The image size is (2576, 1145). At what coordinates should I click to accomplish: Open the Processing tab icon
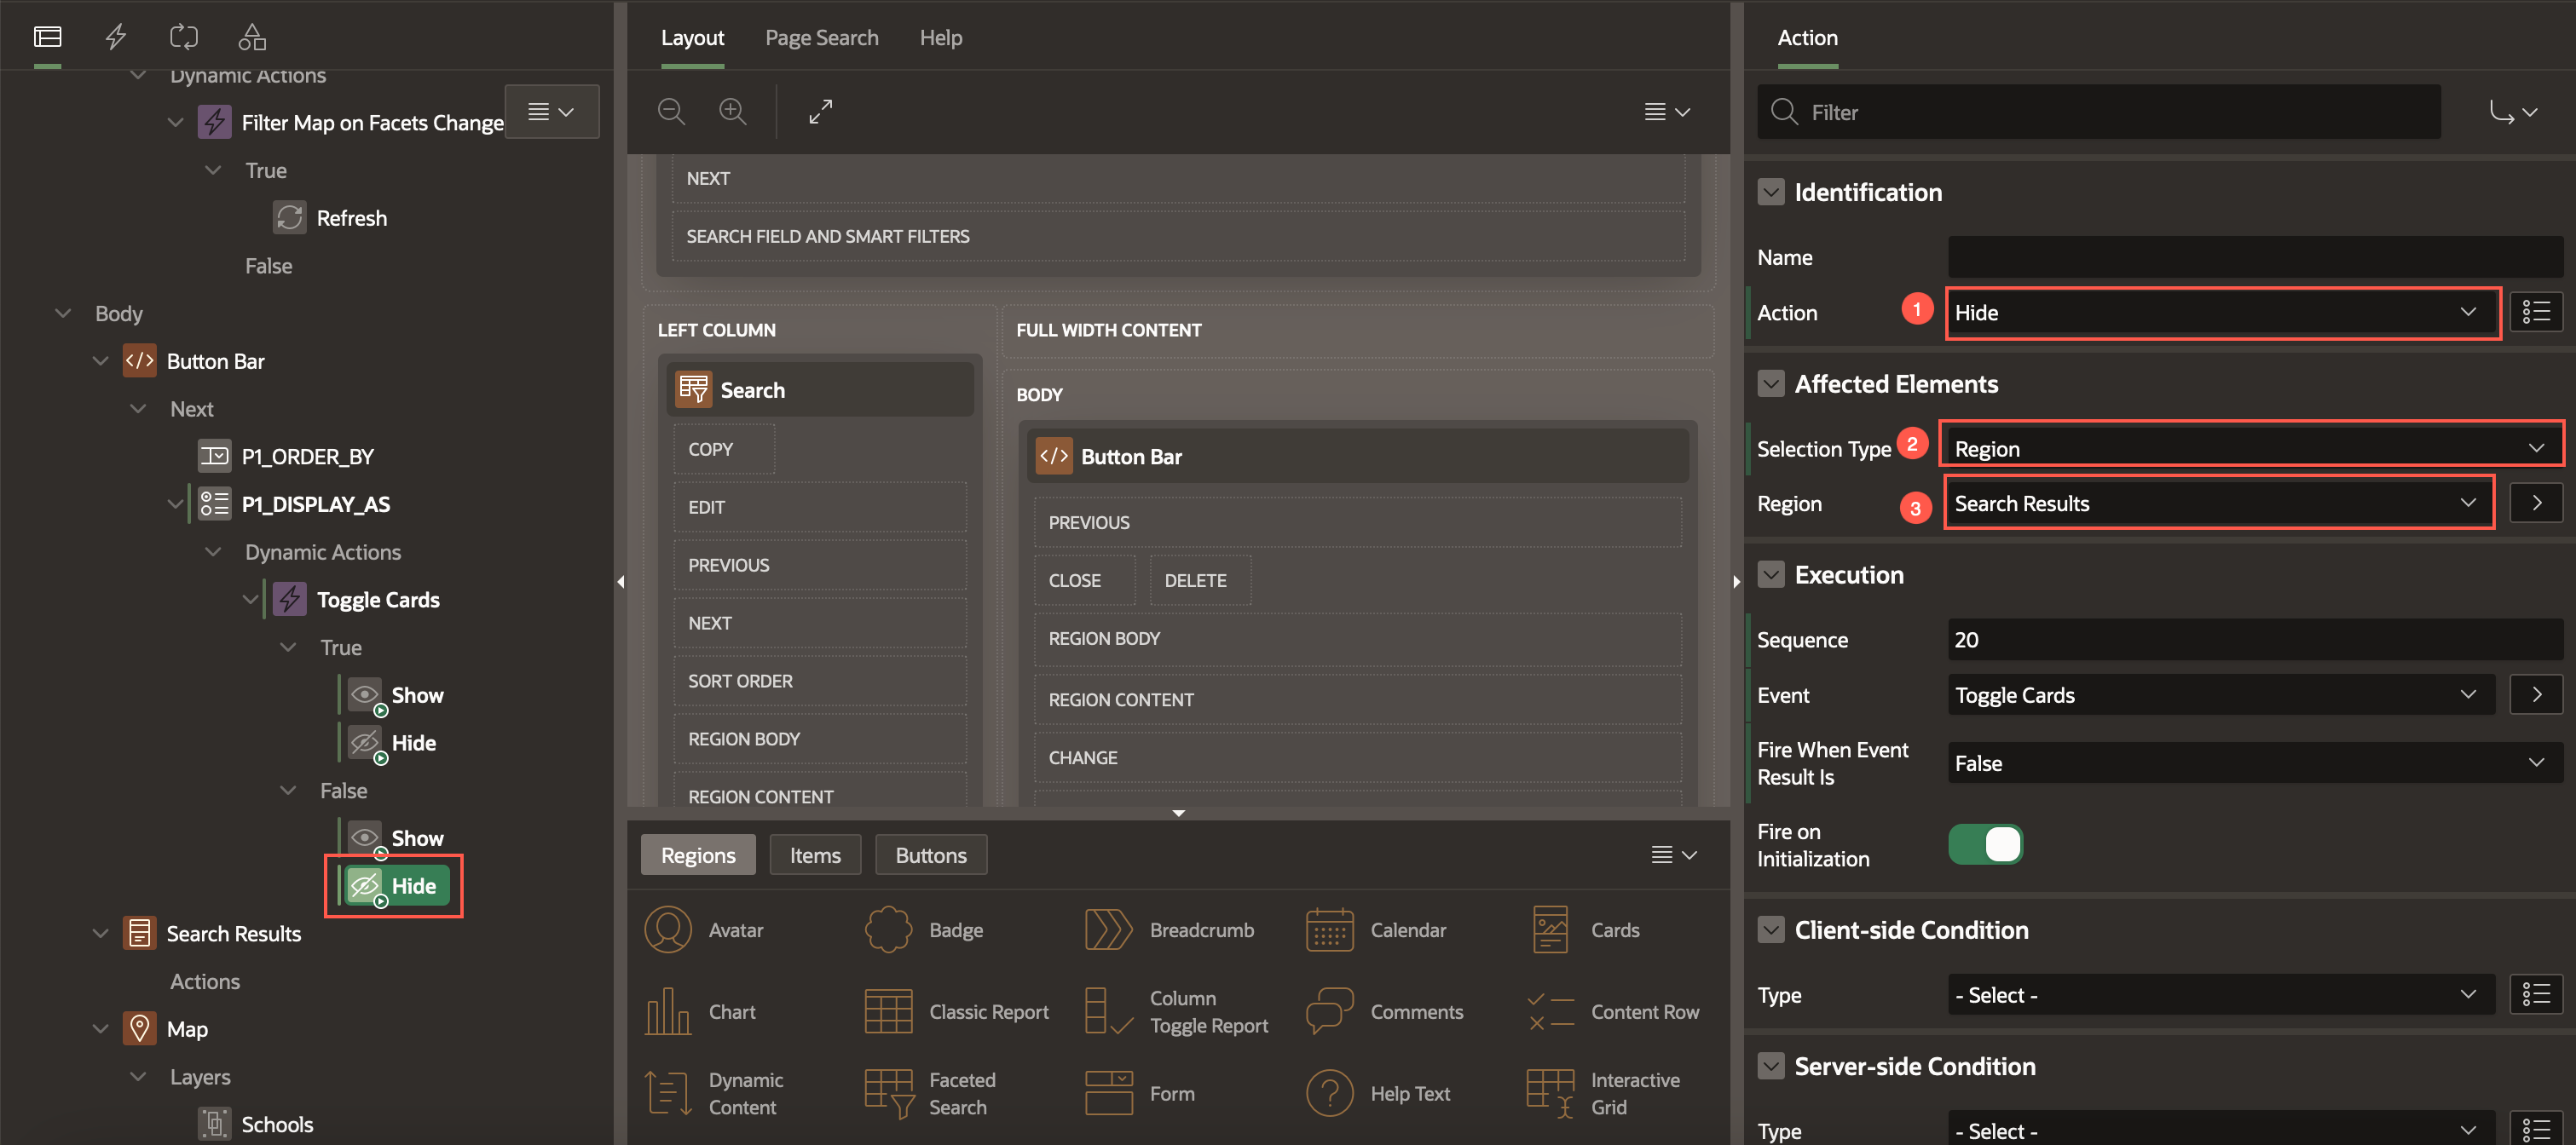[x=184, y=37]
